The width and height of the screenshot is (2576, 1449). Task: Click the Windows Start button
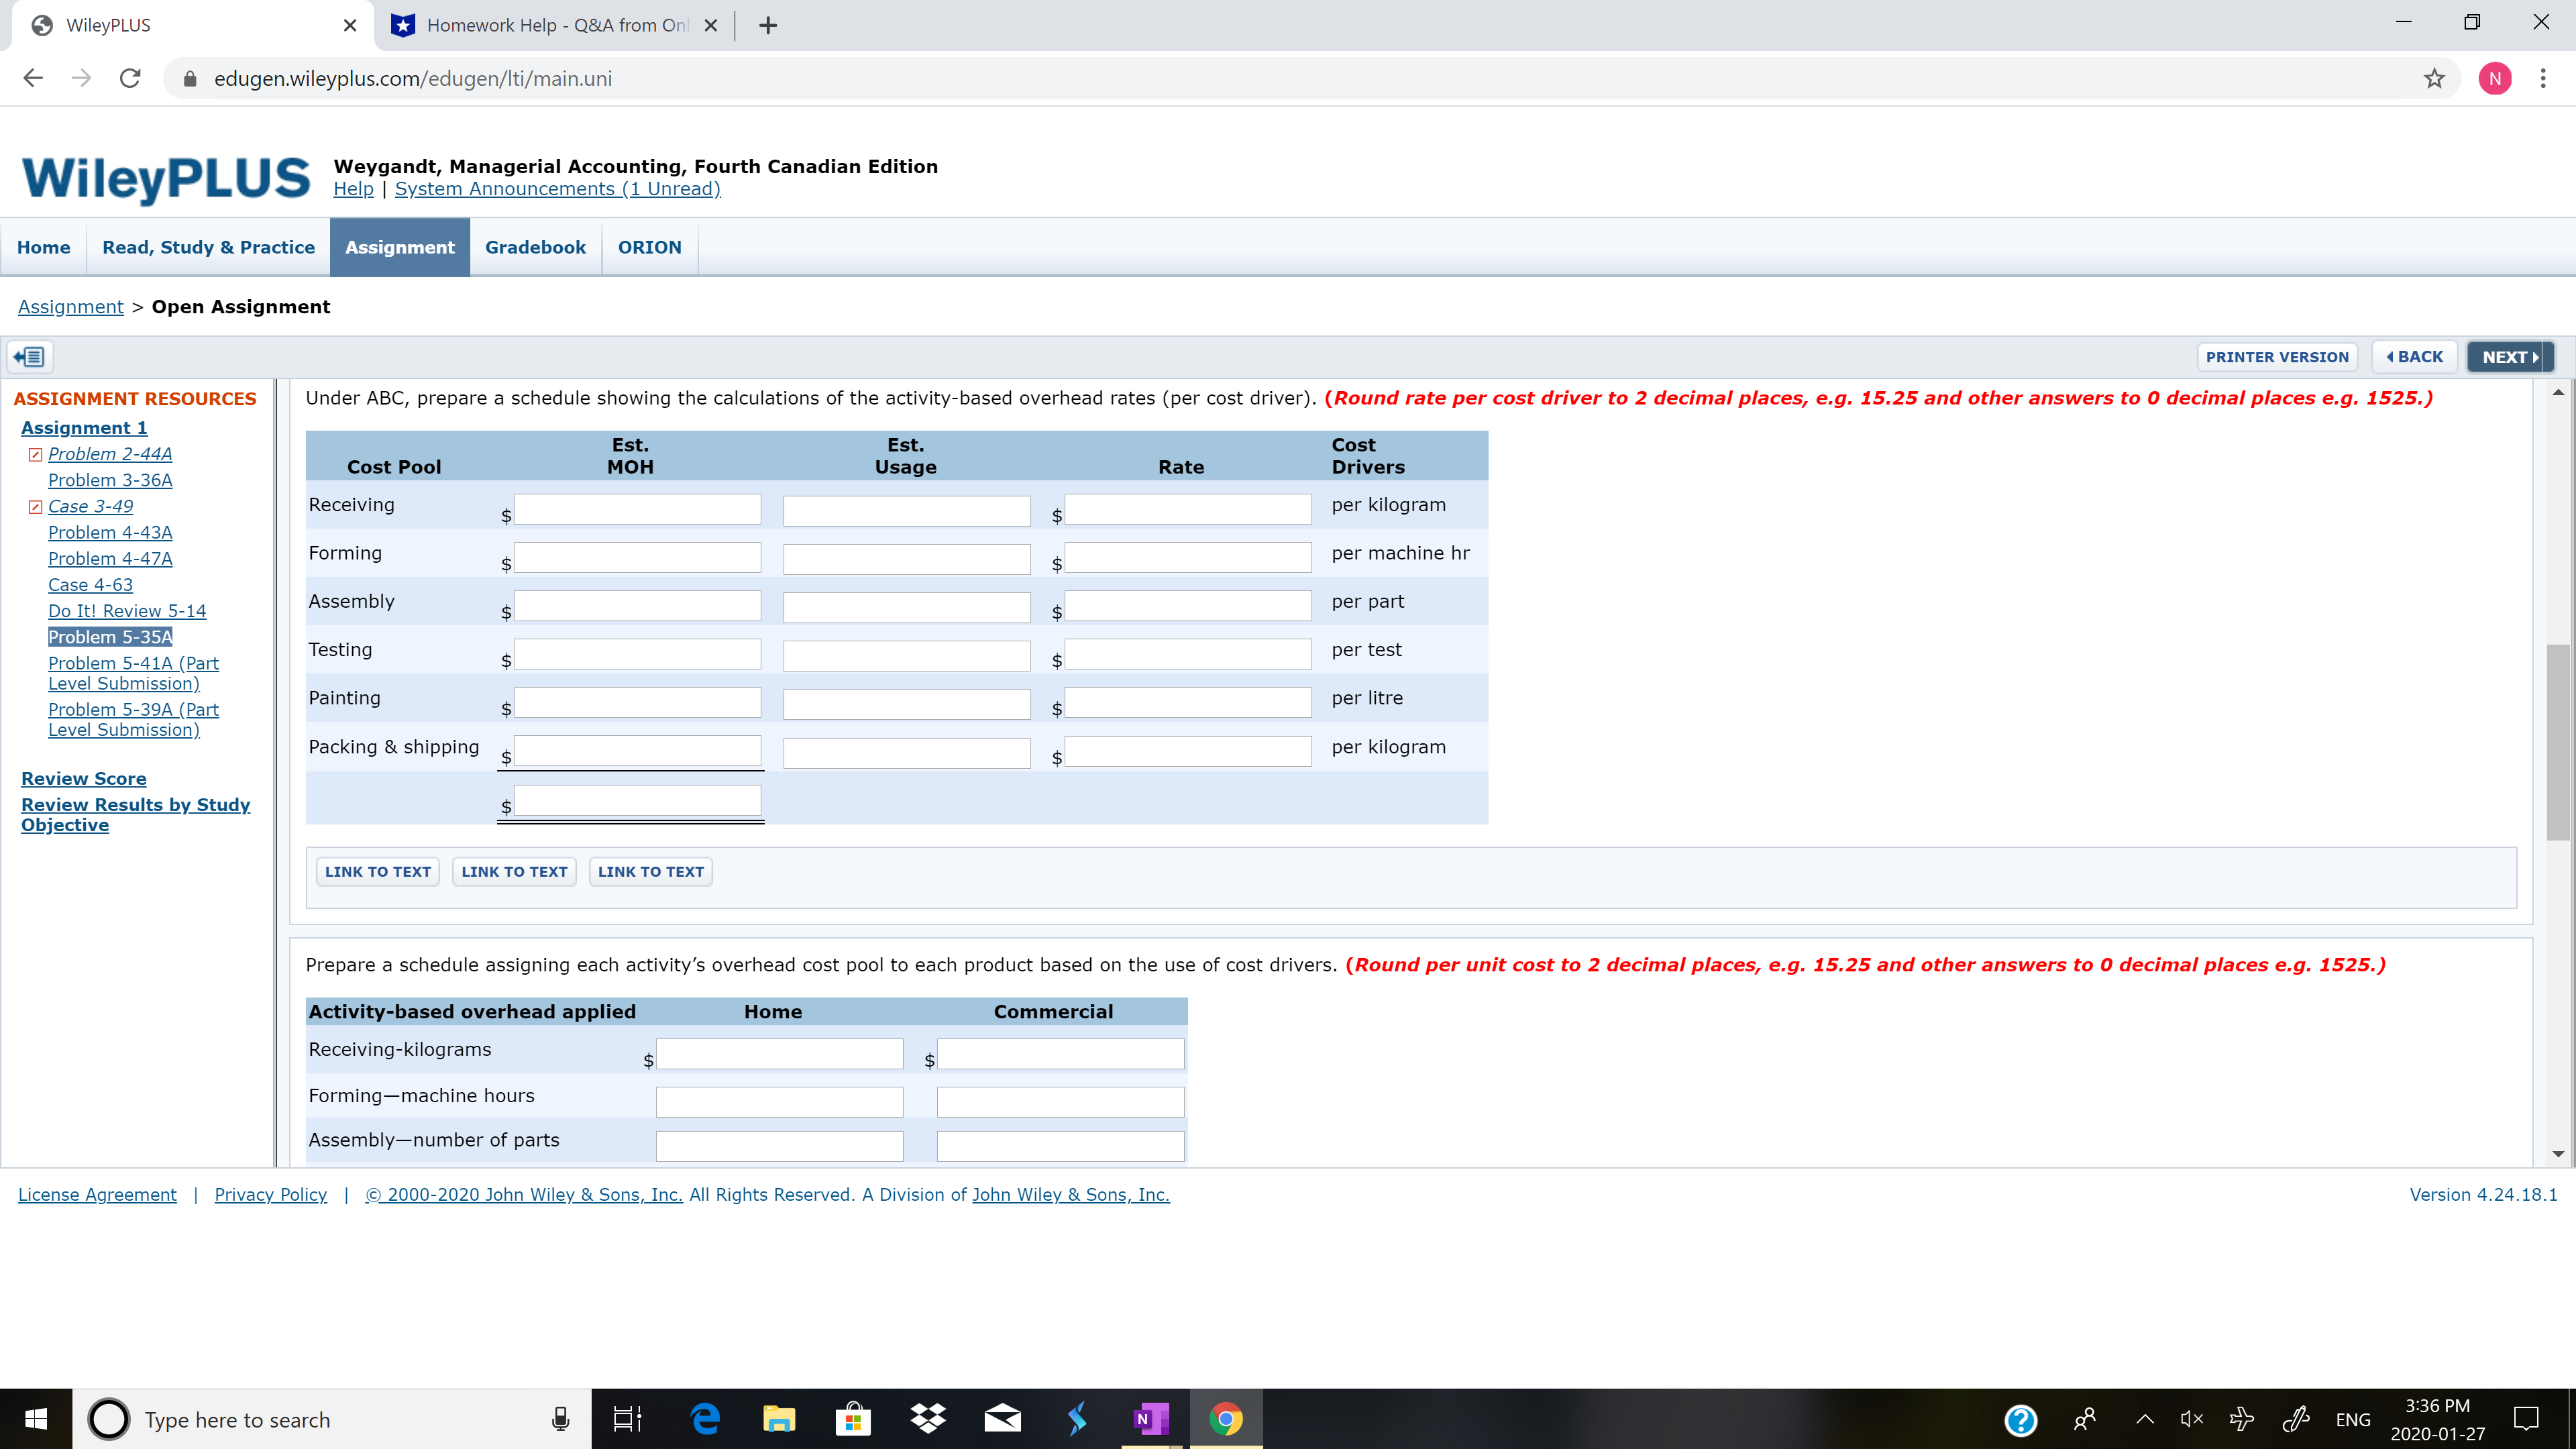pyautogui.click(x=36, y=1419)
